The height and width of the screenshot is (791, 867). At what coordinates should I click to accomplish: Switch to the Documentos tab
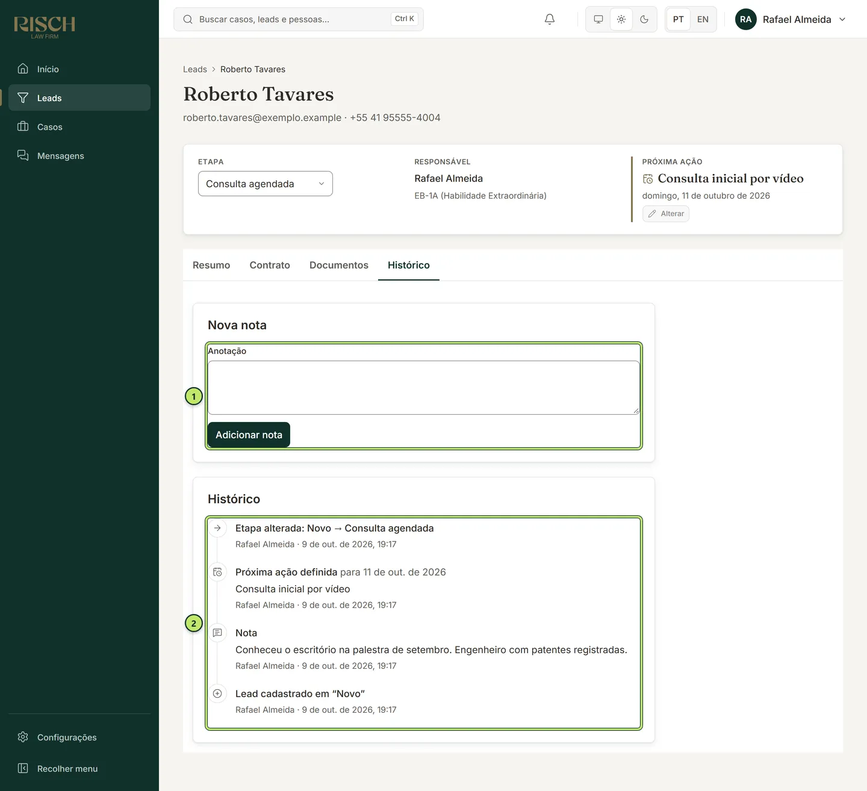[339, 265]
